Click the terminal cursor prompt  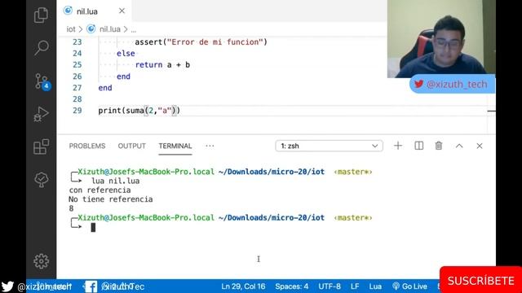point(93,227)
